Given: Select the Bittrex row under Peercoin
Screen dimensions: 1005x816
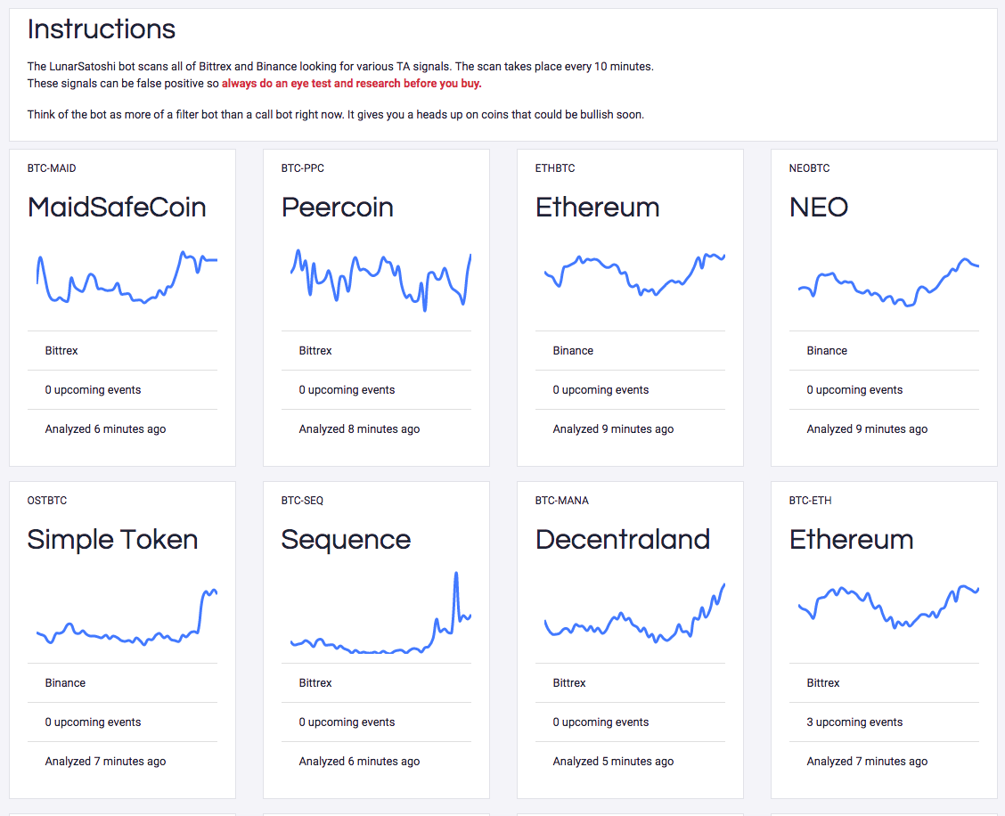Looking at the screenshot, I should [x=315, y=351].
